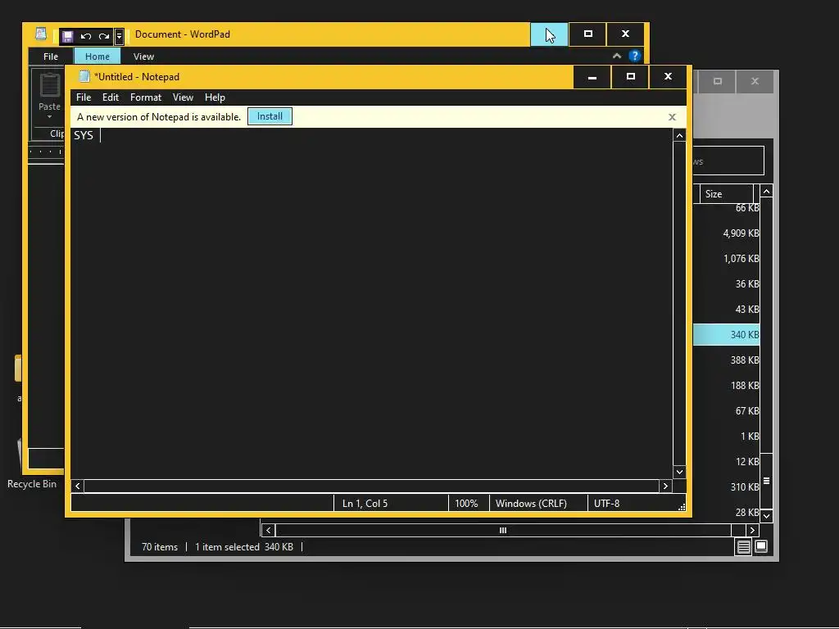Click Explorer's vertical scrollbar thumb
839x629 pixels.
pyautogui.click(x=766, y=481)
